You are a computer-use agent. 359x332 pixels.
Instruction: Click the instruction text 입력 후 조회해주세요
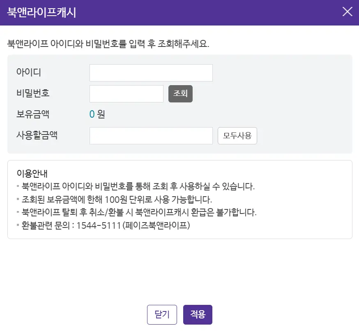(169, 44)
